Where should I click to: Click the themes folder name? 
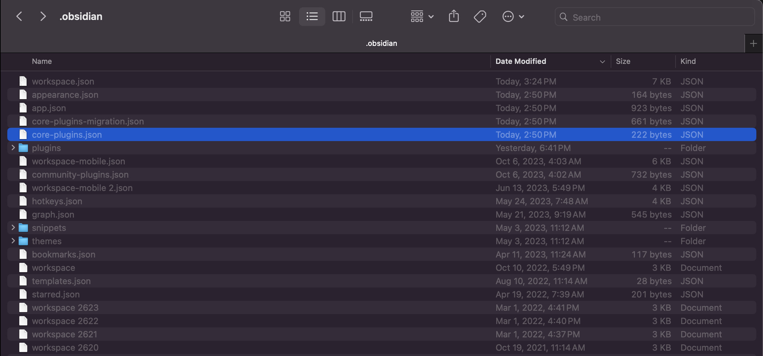pos(47,241)
